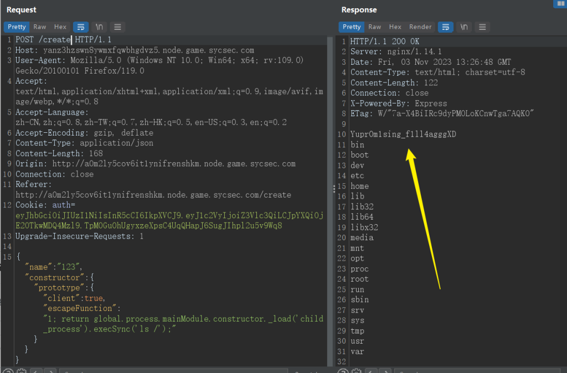Toggle line wrap in the Response panel

click(446, 27)
